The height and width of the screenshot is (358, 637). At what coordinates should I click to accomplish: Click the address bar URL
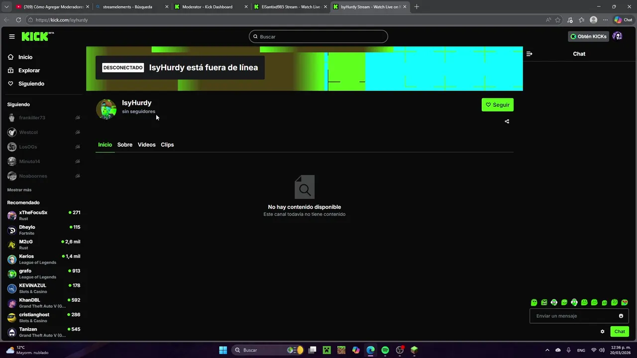pos(62,20)
